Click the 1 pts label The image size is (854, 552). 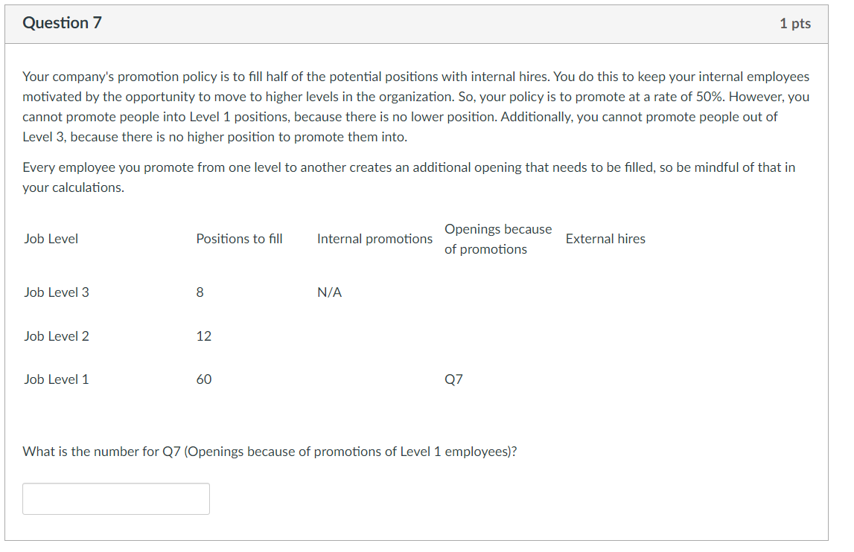point(794,22)
